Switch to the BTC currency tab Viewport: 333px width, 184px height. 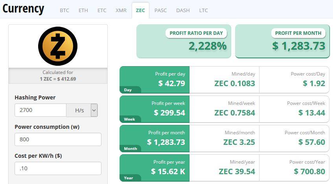pos(64,10)
